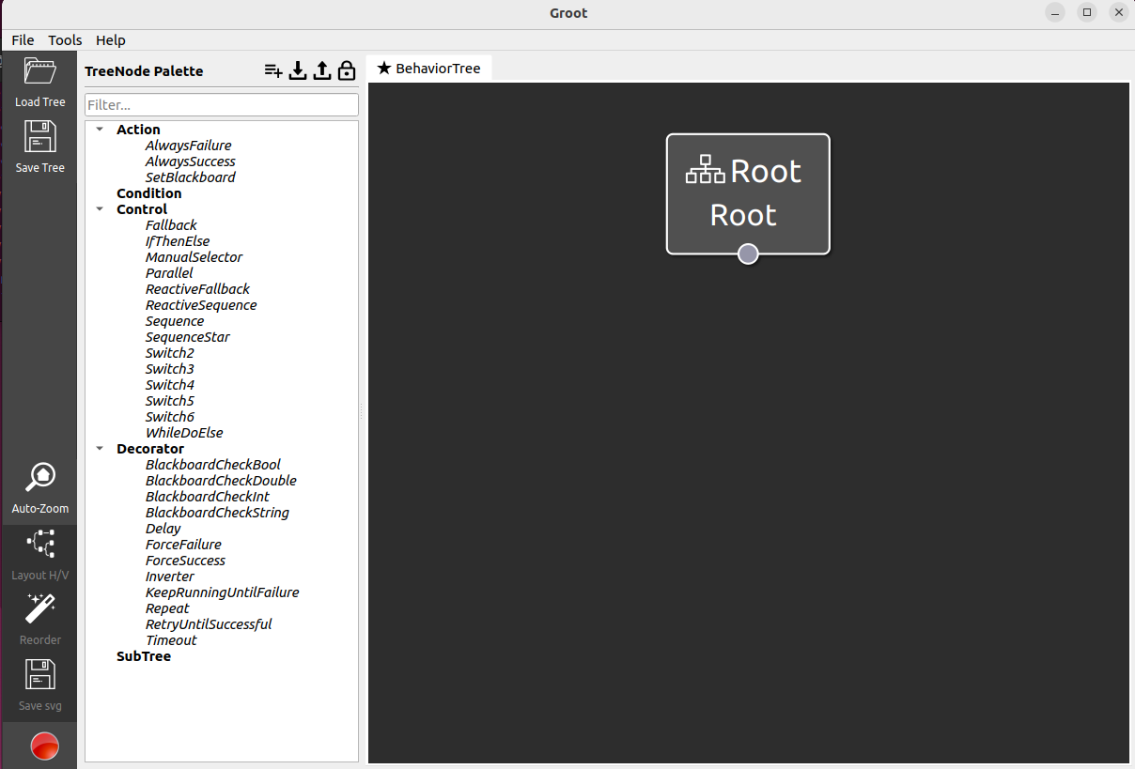1135x769 pixels.
Task: Add a new custom node to the palette
Action: pyautogui.click(x=273, y=70)
